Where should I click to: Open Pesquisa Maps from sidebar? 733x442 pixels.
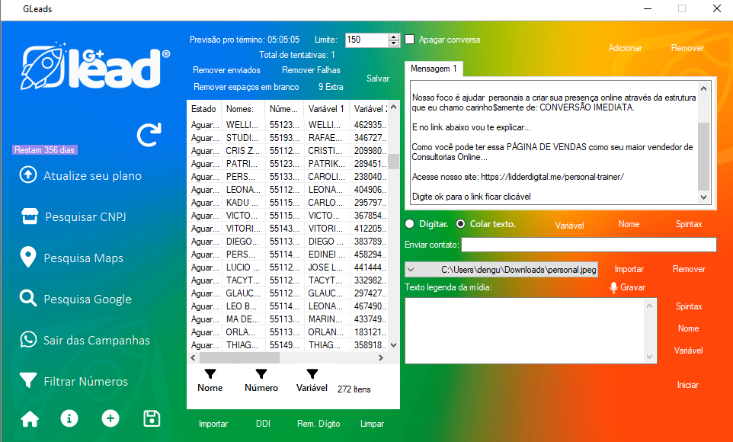[x=83, y=258]
